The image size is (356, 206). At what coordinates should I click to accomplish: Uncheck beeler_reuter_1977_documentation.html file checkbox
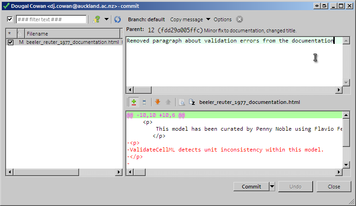pyautogui.click(x=11, y=42)
